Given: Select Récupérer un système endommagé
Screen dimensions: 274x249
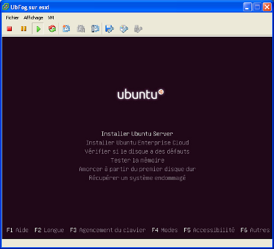Looking at the screenshot, I should point(137,178).
